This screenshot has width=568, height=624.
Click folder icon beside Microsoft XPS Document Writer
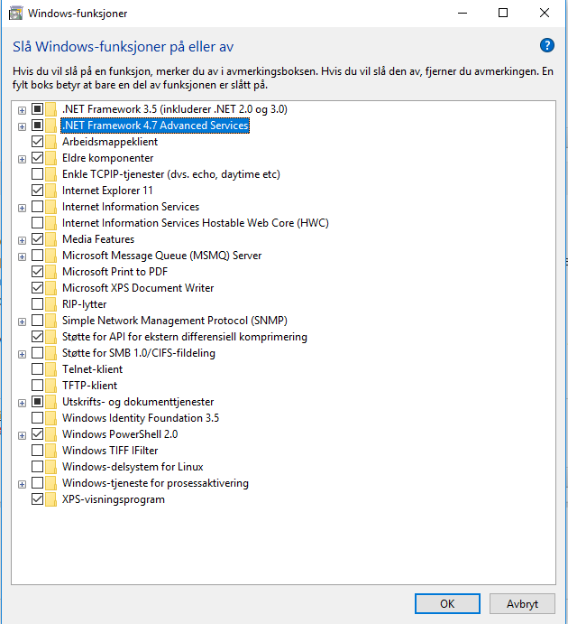coord(50,288)
